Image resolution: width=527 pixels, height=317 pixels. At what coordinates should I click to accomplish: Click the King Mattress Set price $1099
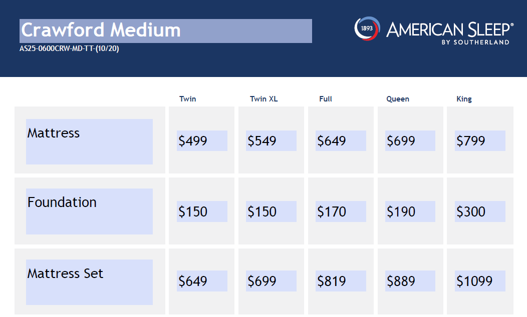[480, 281]
